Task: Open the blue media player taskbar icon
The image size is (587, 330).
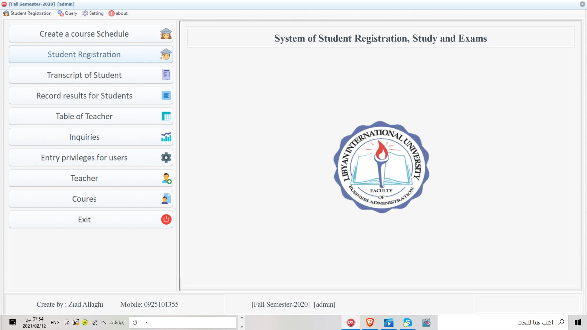Action: point(389,322)
